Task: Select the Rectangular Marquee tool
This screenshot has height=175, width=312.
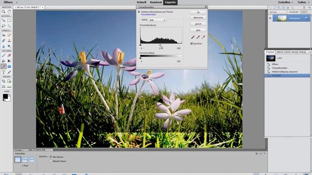Action: (x=9, y=20)
